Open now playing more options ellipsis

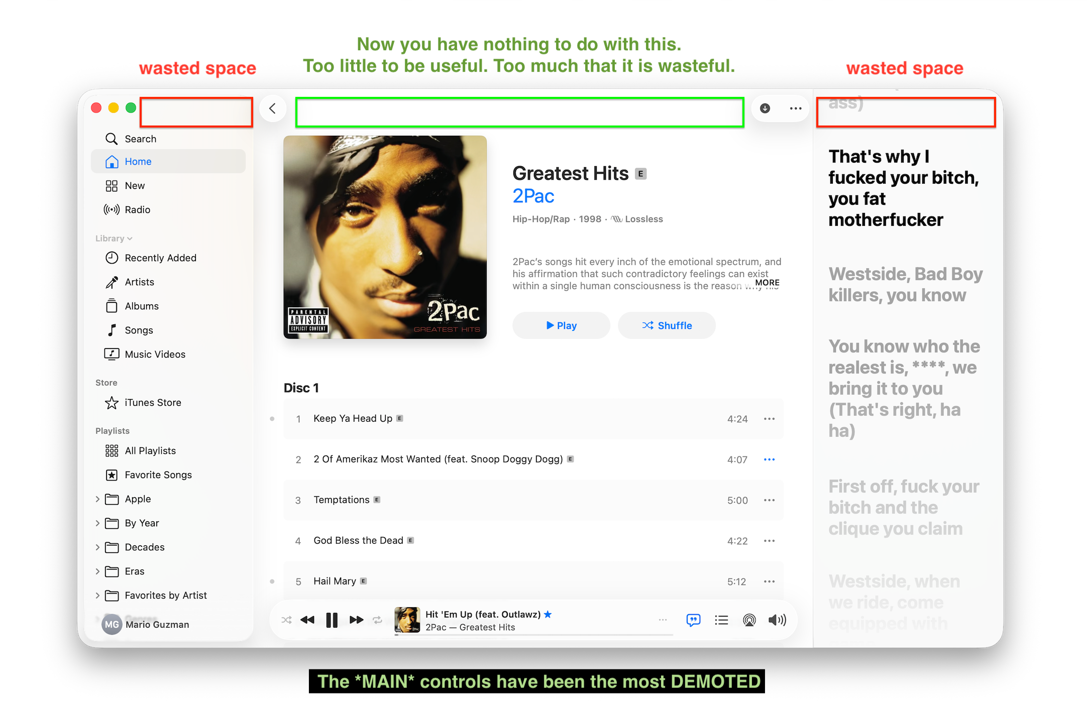click(x=663, y=620)
